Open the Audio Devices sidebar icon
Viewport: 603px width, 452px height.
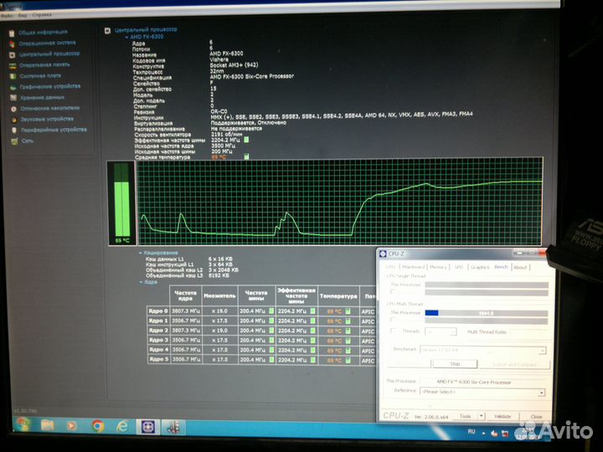pyautogui.click(x=14, y=120)
